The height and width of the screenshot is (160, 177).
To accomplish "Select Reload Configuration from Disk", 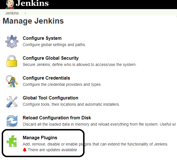I will tap(57, 118).
